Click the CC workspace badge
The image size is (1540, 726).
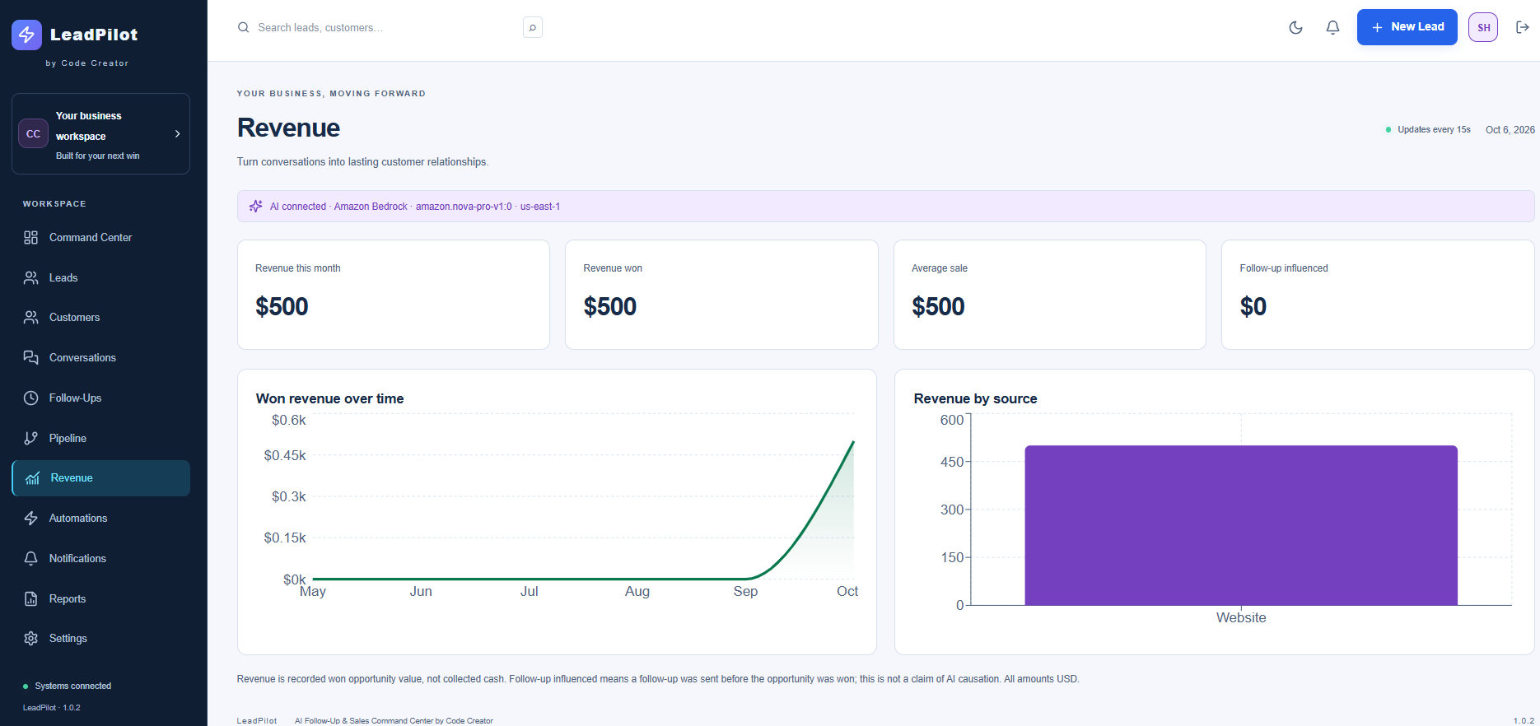tap(33, 133)
